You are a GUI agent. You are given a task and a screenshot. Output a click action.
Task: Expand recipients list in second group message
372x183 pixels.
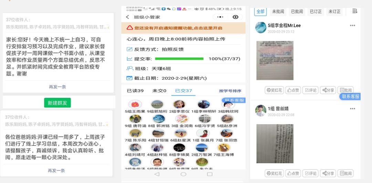107,124
